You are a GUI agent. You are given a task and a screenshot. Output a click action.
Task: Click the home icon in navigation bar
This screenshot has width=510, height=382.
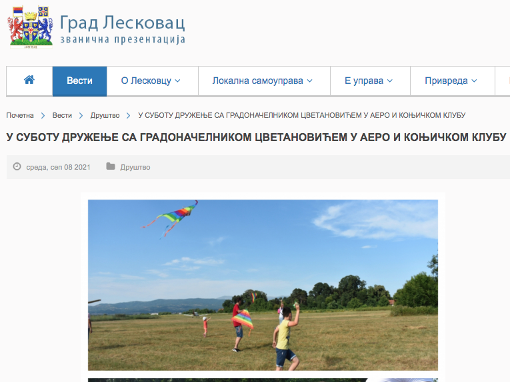click(x=29, y=81)
